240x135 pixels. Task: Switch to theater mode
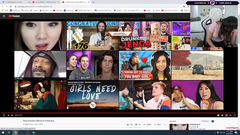230,115
